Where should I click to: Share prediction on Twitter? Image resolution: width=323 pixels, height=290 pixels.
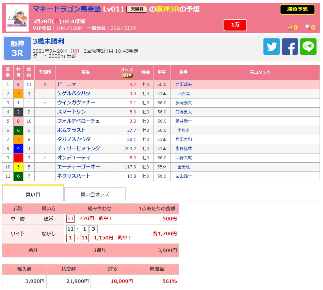coord(271,47)
